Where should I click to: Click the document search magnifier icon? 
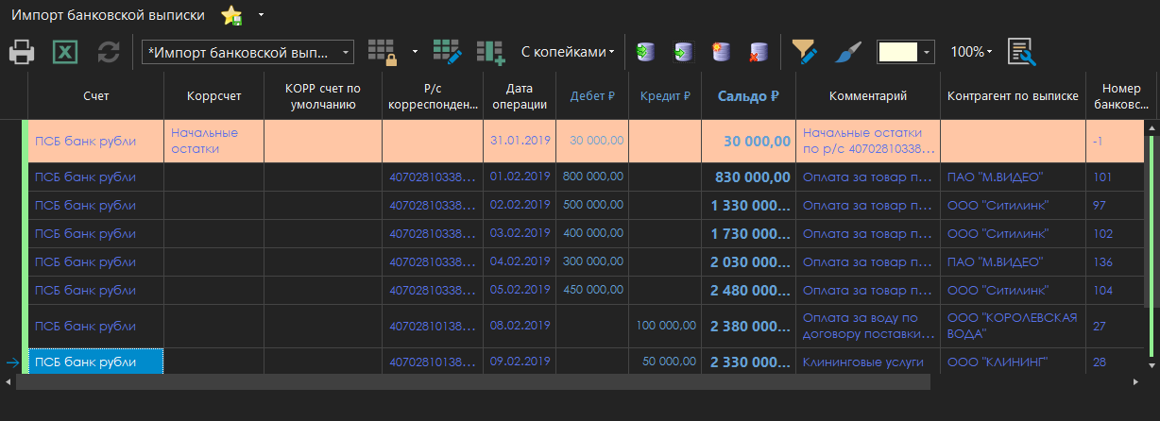click(1021, 52)
